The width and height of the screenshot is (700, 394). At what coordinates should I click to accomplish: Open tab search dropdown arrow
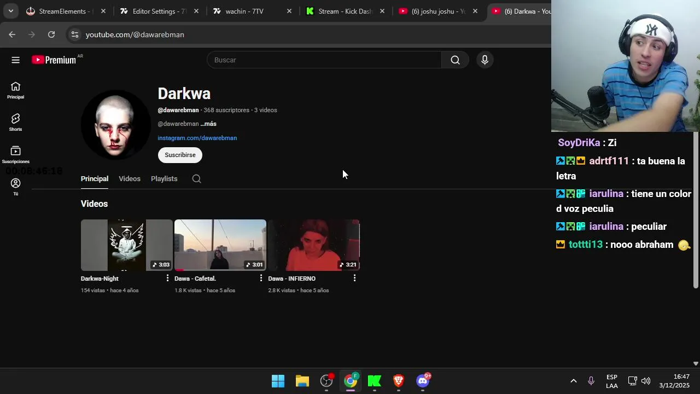point(10,11)
